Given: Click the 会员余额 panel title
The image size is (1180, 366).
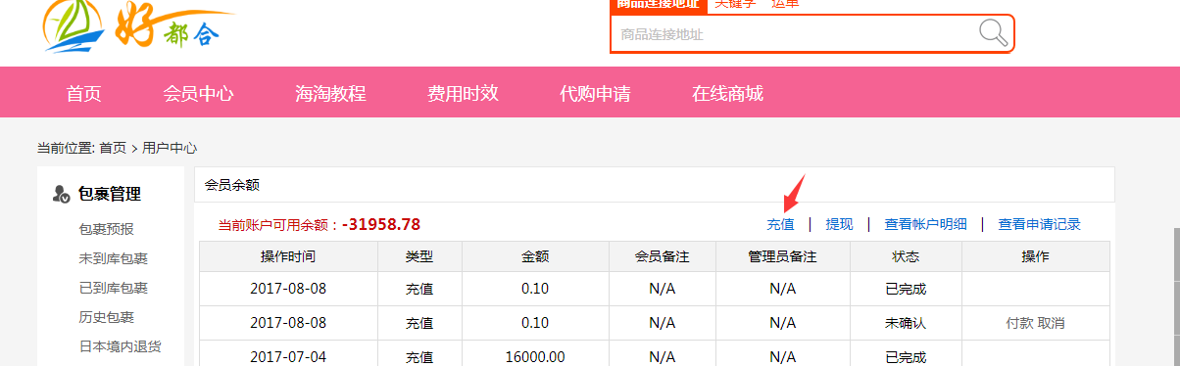Looking at the screenshot, I should 232,184.
